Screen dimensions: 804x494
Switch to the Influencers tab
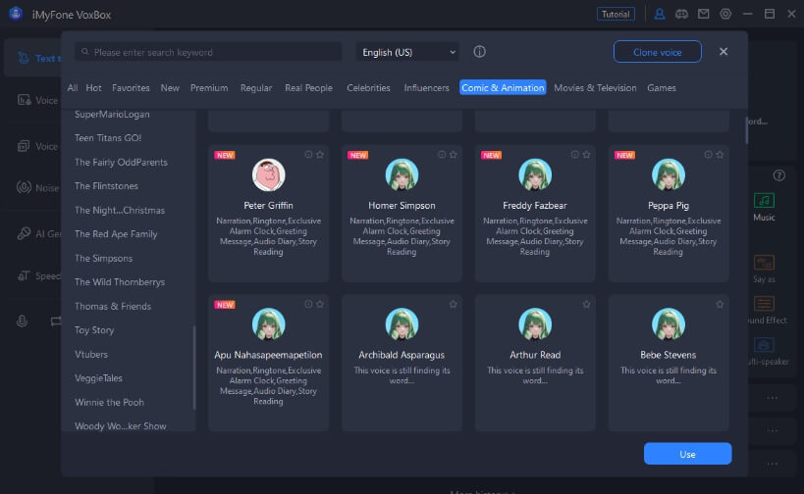click(x=426, y=88)
